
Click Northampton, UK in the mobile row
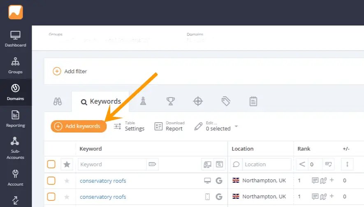[264, 197]
